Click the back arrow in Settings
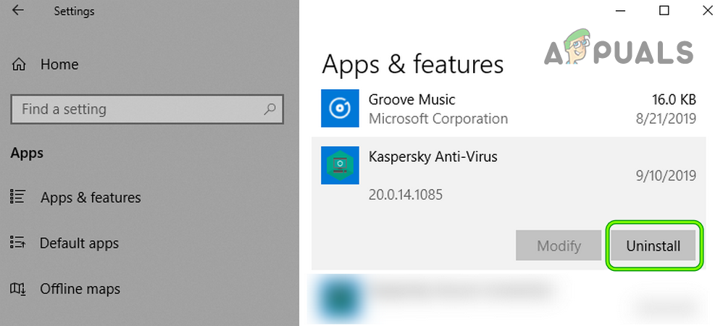 (x=18, y=11)
